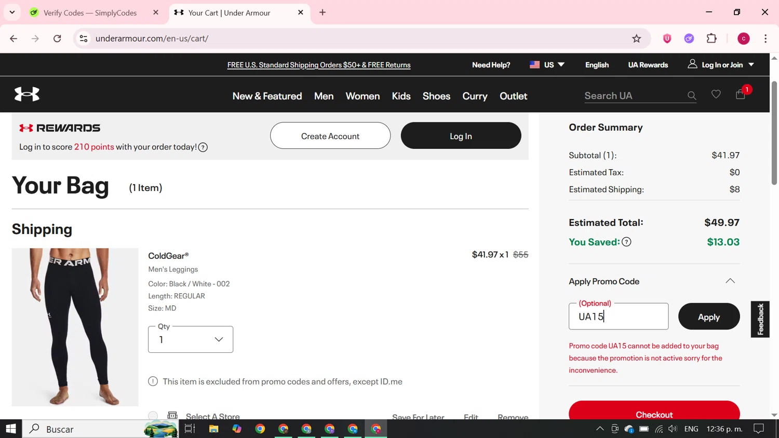Click the promo code input field
The height and width of the screenshot is (438, 779).
coord(619,317)
